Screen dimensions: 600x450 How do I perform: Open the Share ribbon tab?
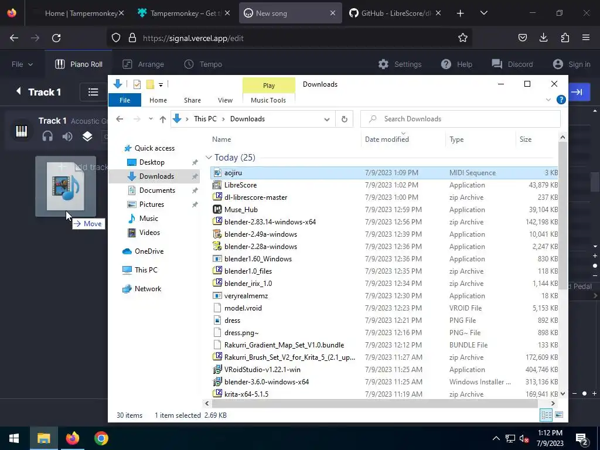coord(192,100)
